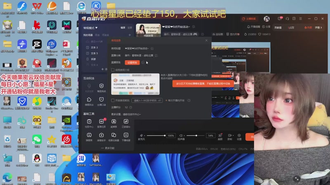Open the 美颜 beauty filter icon
The width and height of the screenshot is (330, 185).
pyautogui.click(x=220, y=136)
